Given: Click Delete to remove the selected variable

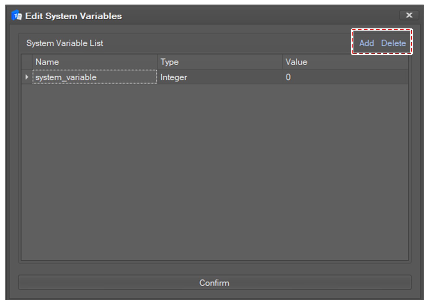Looking at the screenshot, I should tap(393, 43).
